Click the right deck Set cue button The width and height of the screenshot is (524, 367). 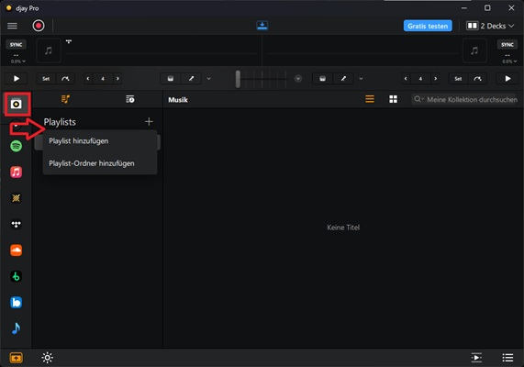coord(458,79)
